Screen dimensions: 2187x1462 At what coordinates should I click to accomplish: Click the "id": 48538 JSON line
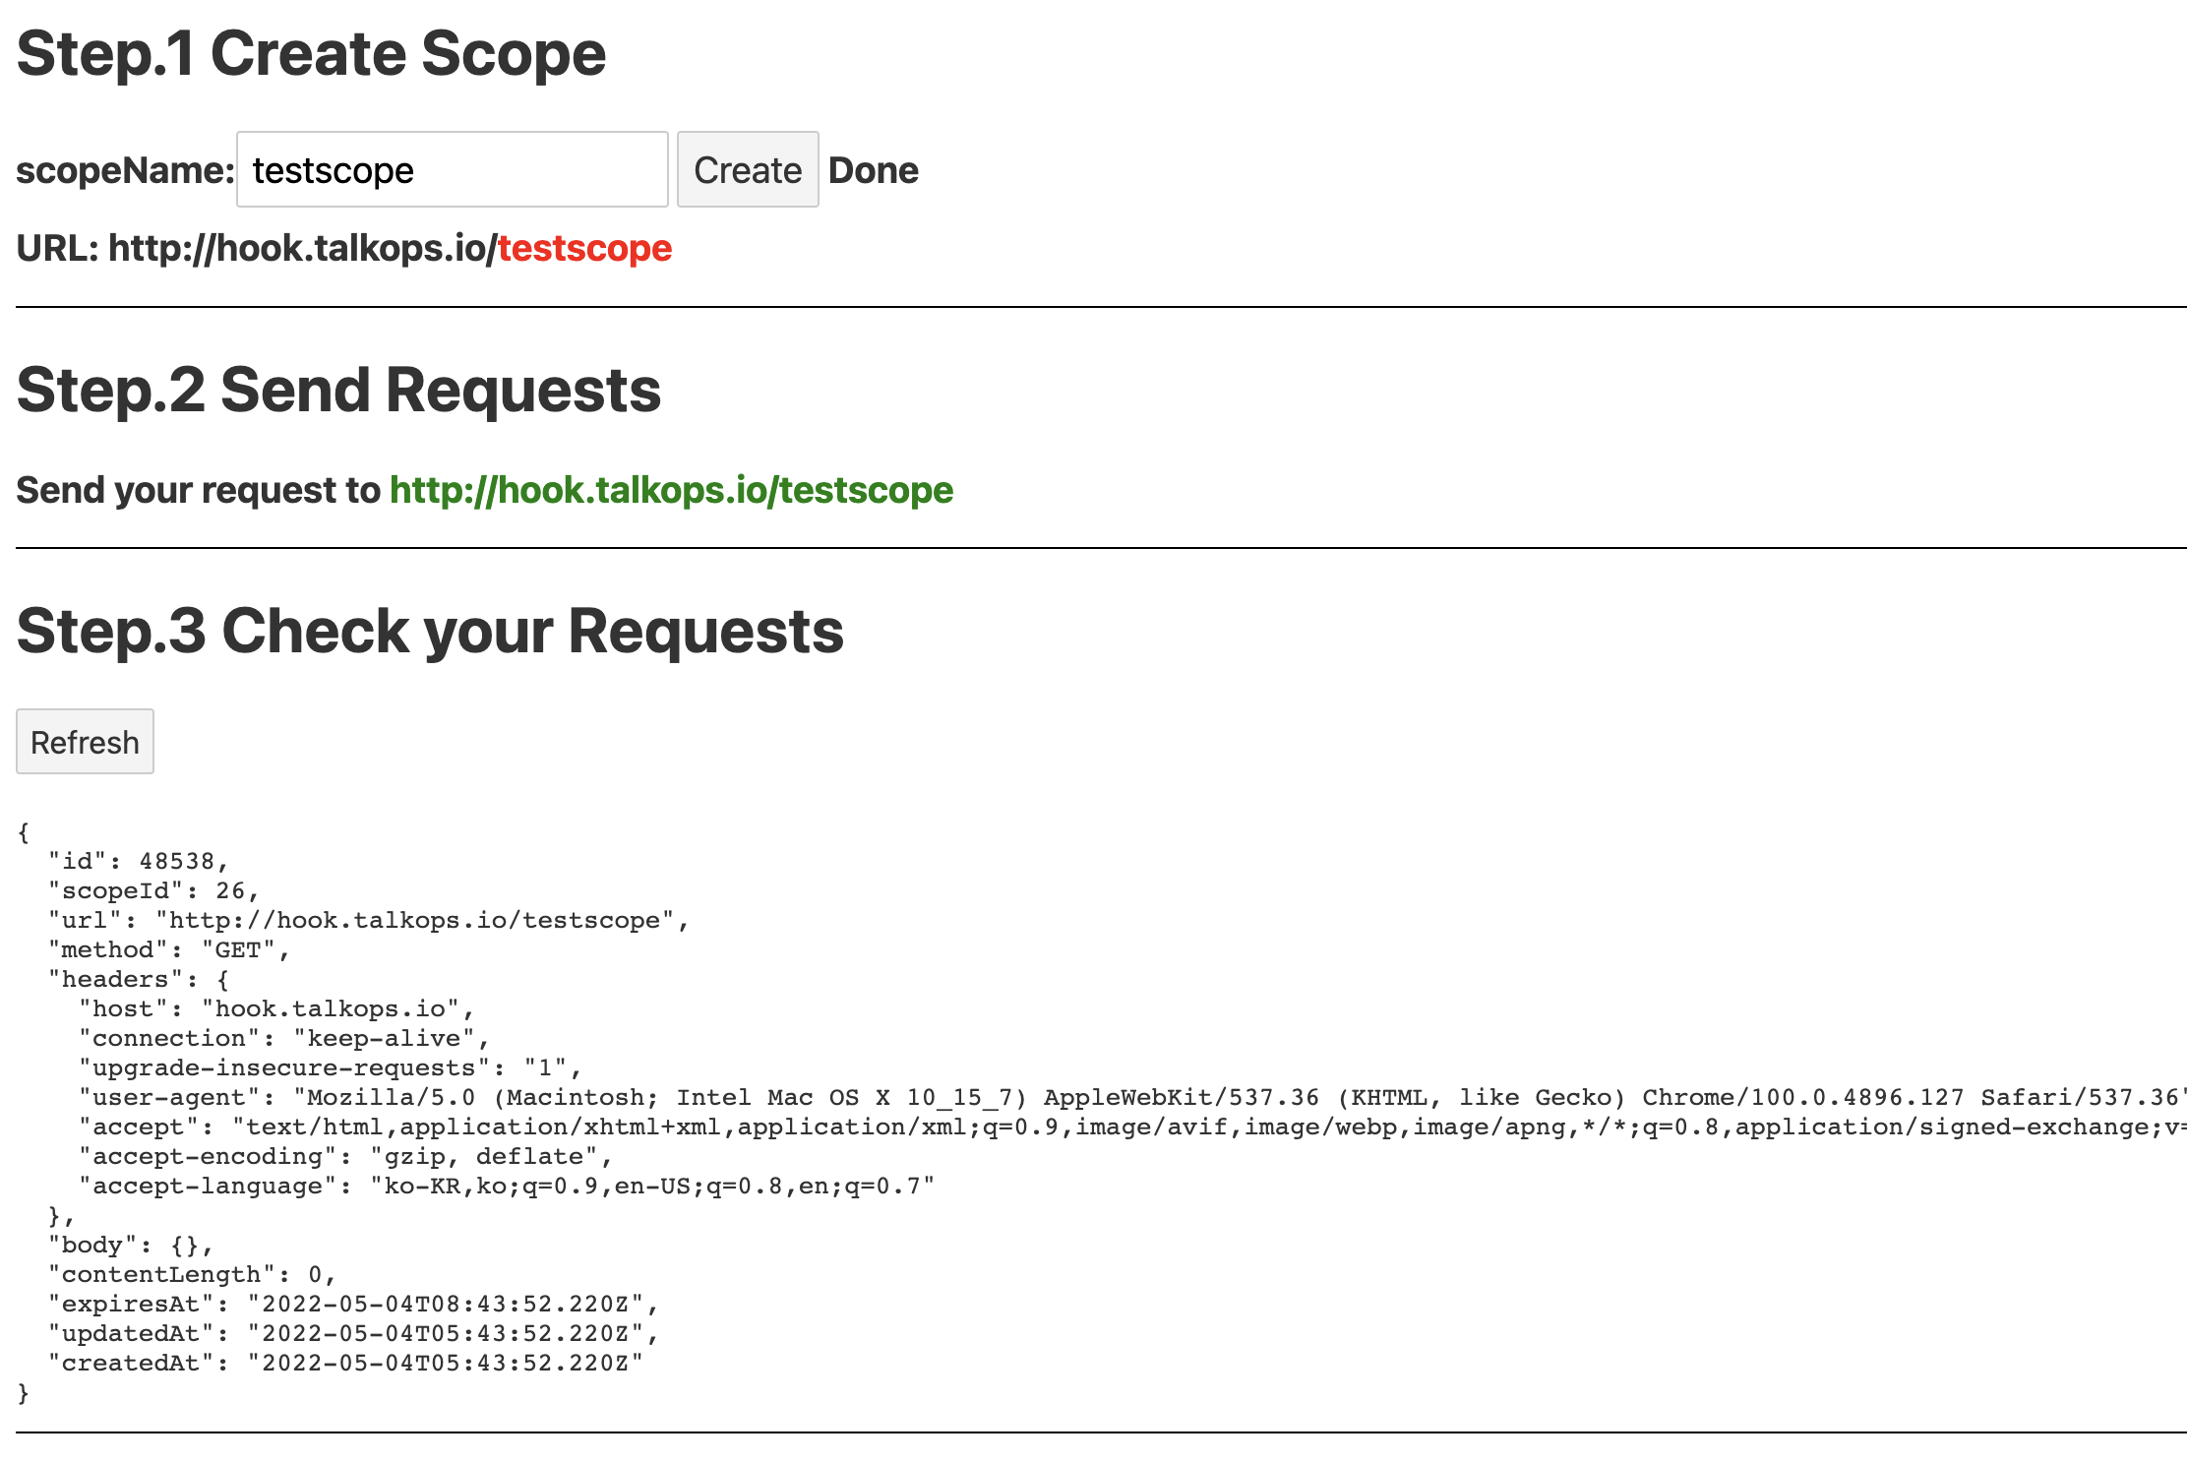click(138, 862)
